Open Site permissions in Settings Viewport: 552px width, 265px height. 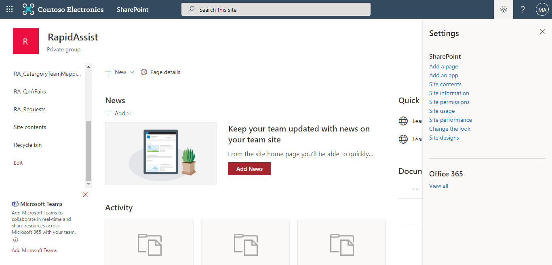pyautogui.click(x=449, y=102)
